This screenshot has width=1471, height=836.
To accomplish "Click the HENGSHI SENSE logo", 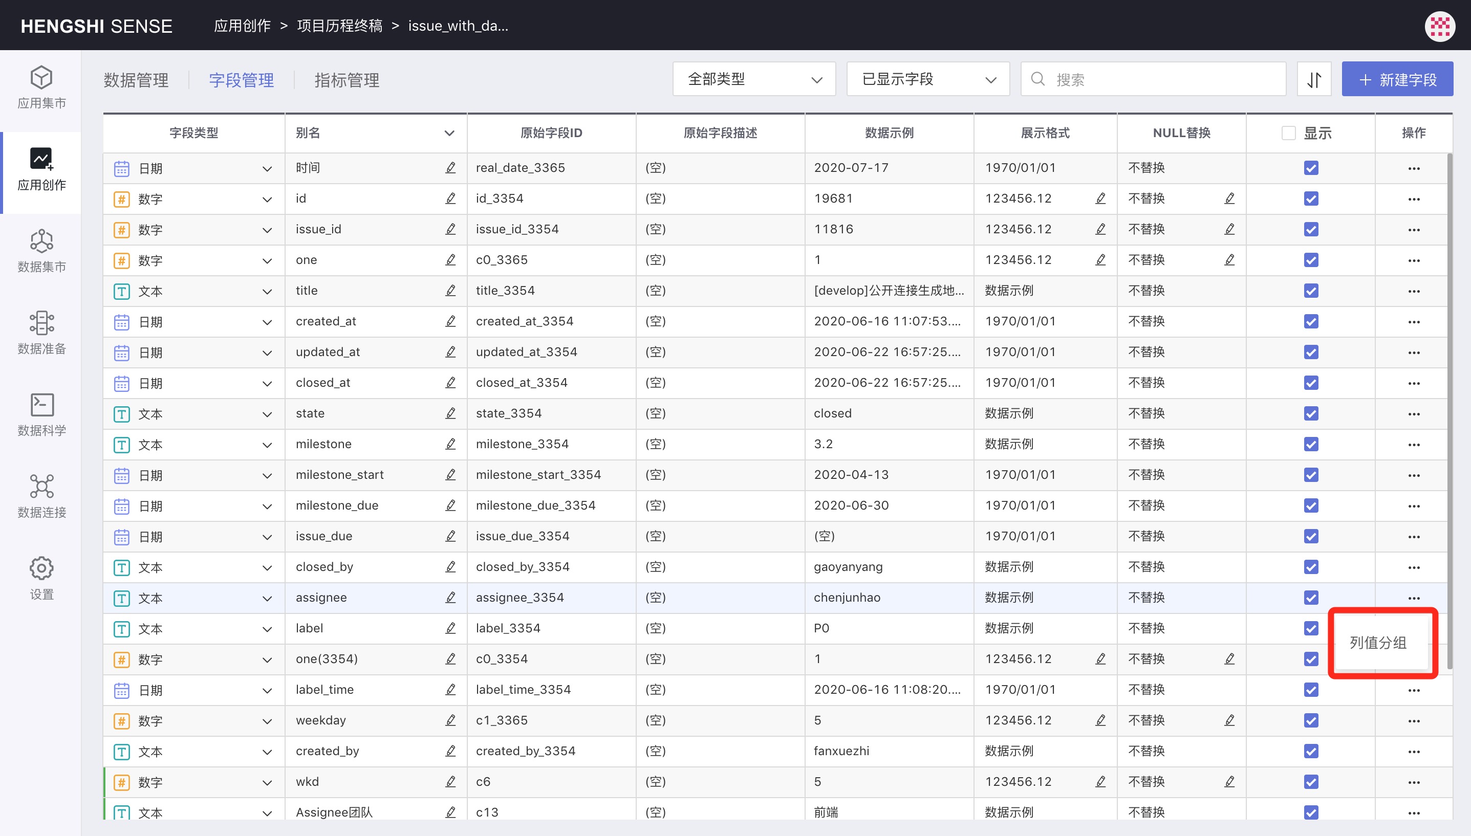I will tap(97, 26).
